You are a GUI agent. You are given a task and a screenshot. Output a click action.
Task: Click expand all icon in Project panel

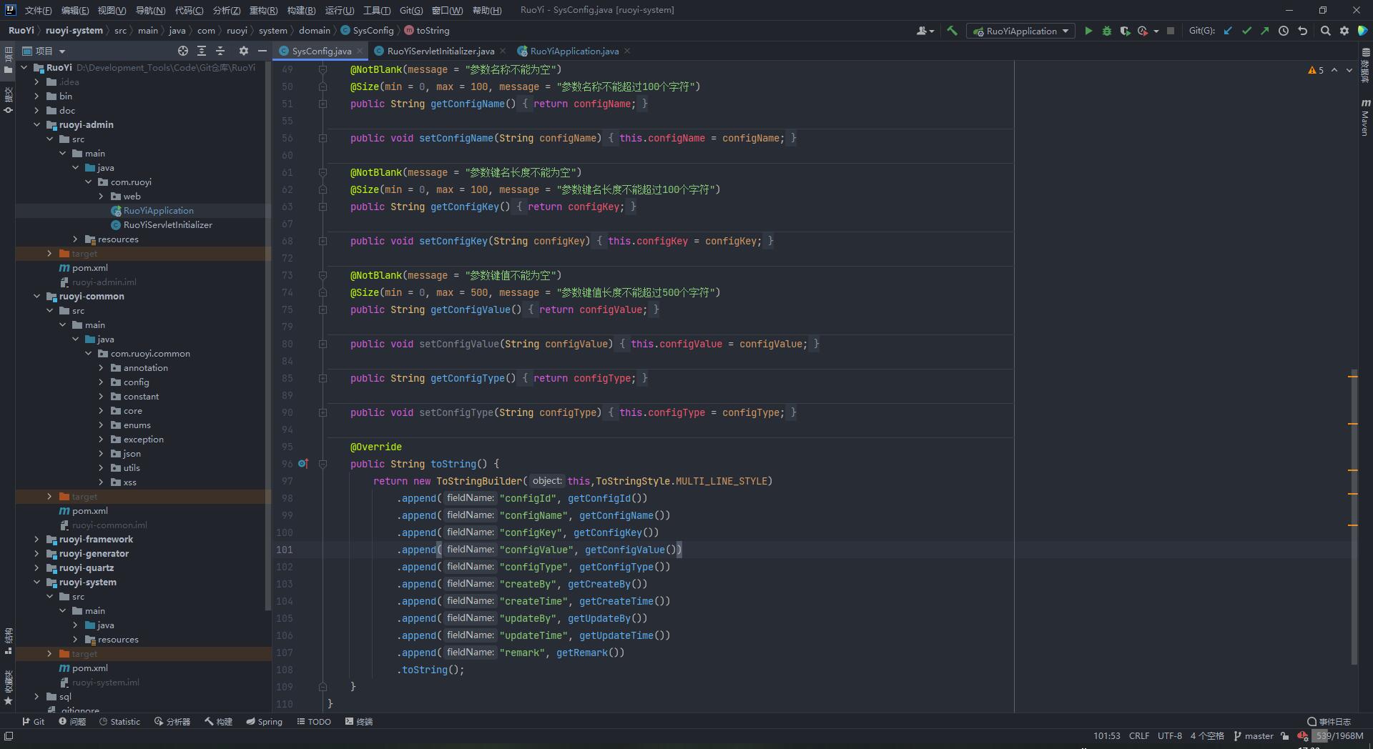click(x=202, y=51)
